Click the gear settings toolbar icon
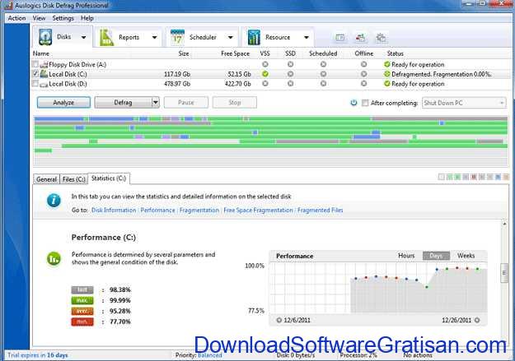The height and width of the screenshot is (361, 515). (x=381, y=38)
